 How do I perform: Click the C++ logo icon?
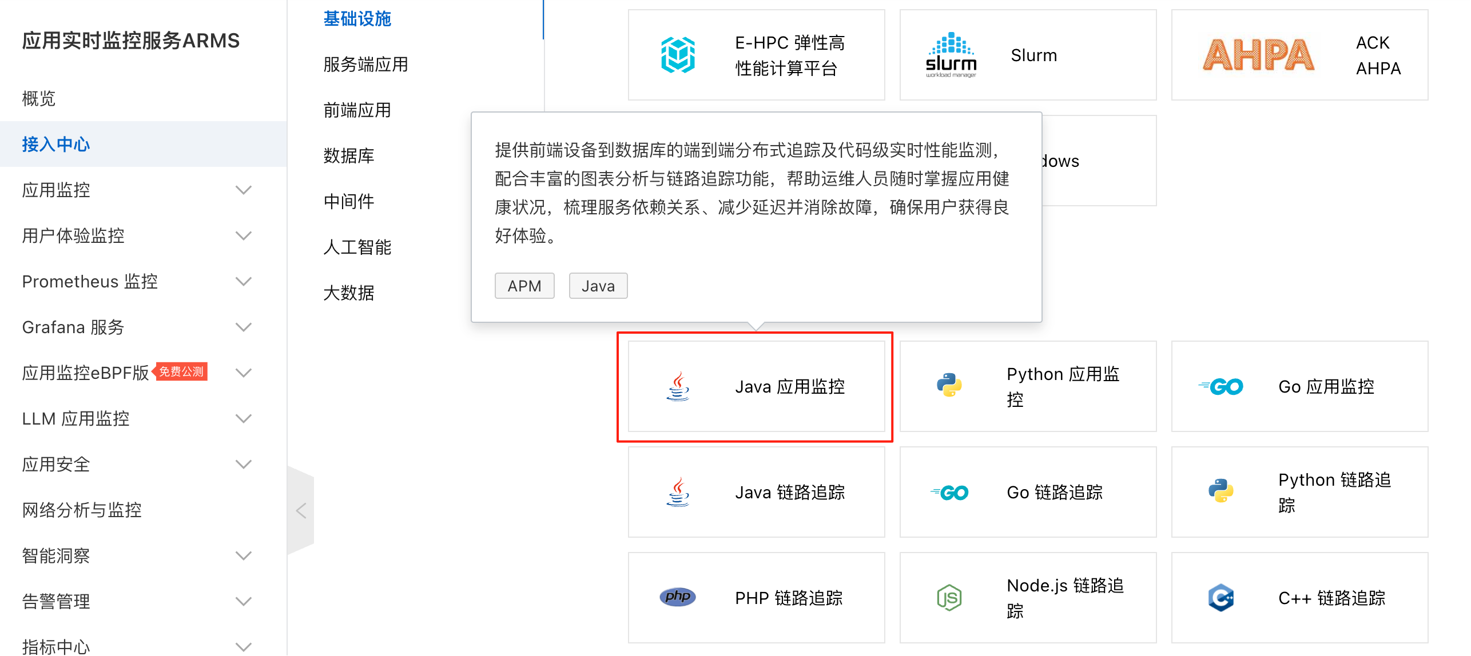[x=1220, y=598]
